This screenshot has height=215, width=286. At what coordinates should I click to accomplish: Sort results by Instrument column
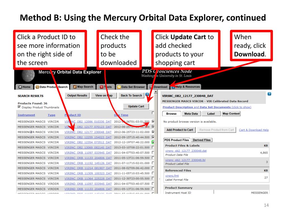pos(26,115)
